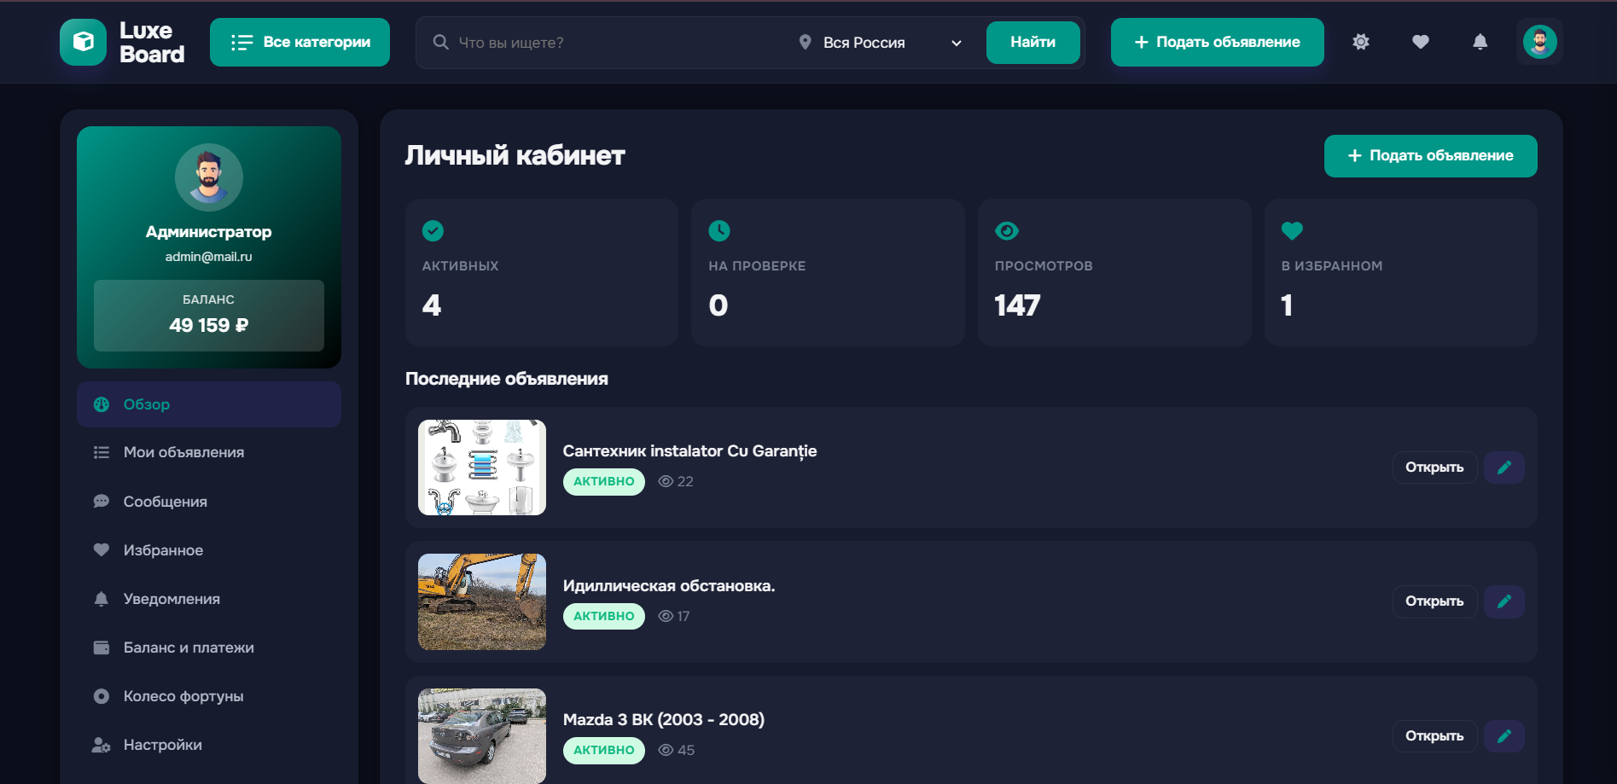Click the profile avatar in sidebar card
This screenshot has height=784, width=1617.
(x=209, y=177)
